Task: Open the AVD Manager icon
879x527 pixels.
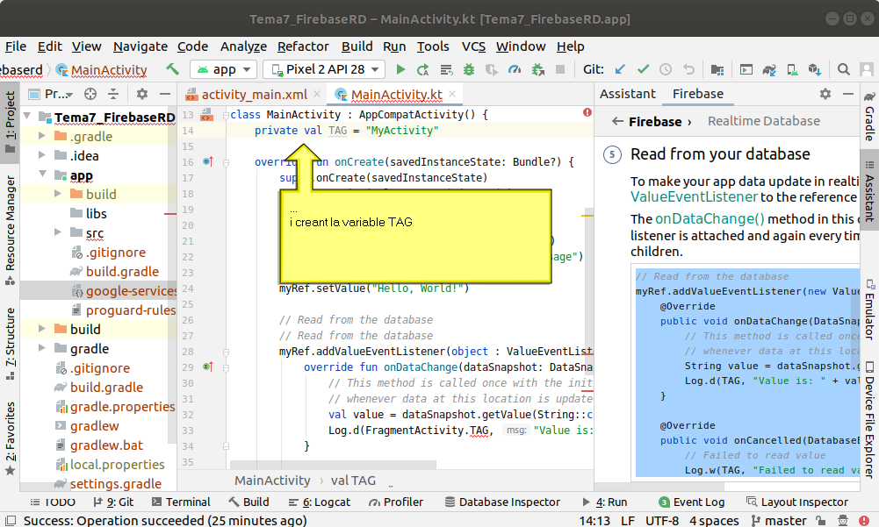Action: (792, 69)
